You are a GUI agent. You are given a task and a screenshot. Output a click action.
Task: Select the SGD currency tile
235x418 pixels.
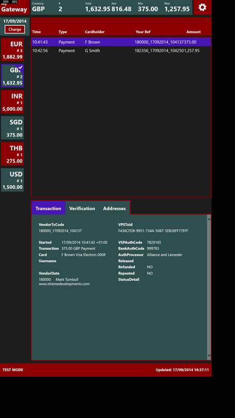point(12,127)
